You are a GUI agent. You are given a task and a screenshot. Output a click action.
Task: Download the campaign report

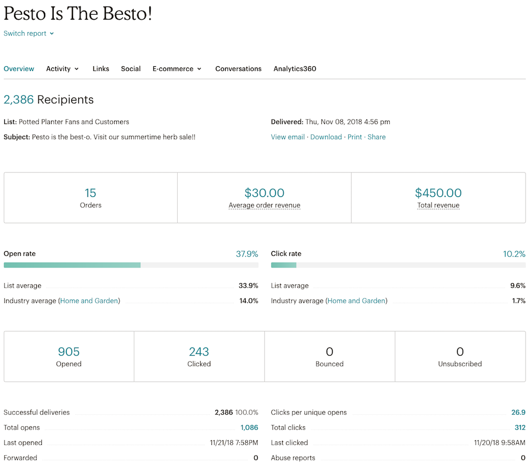(x=326, y=137)
